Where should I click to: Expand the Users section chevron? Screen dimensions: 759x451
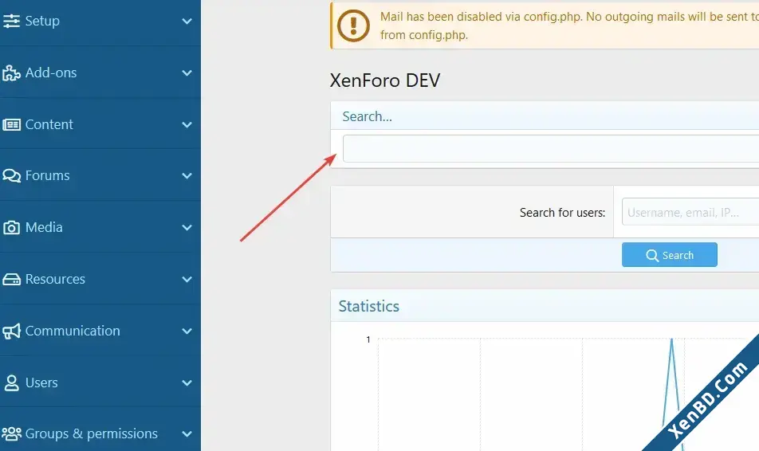point(187,382)
